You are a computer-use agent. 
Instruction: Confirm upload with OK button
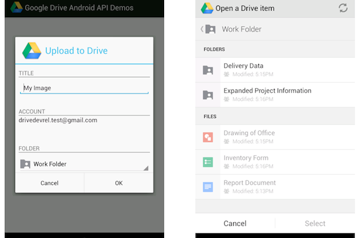pos(118,183)
